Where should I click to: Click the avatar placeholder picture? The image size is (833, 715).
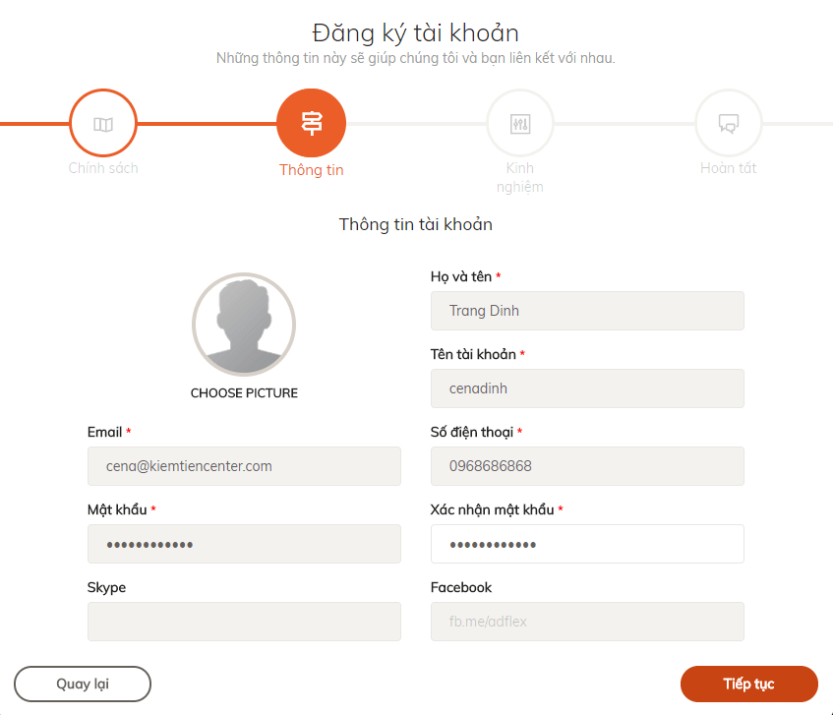(244, 325)
